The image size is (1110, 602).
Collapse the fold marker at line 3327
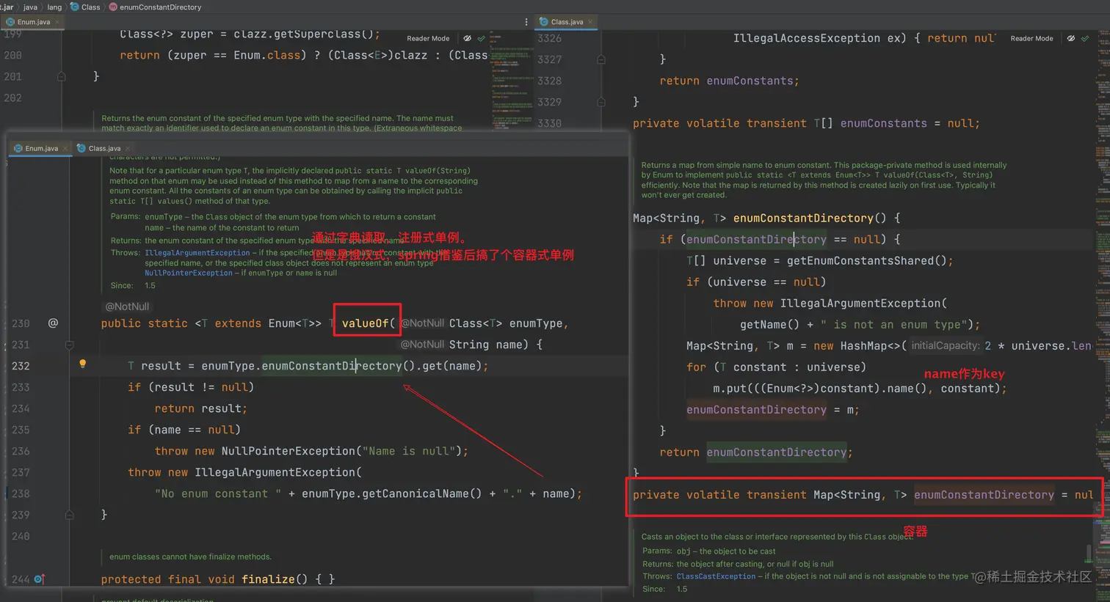601,59
